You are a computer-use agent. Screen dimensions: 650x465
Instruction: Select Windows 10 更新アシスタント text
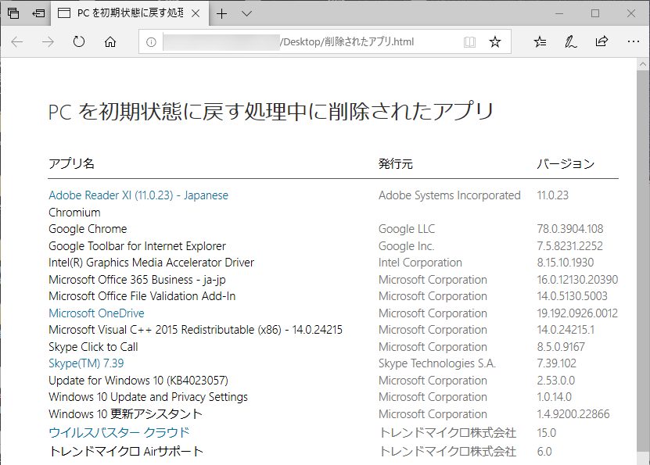126,413
